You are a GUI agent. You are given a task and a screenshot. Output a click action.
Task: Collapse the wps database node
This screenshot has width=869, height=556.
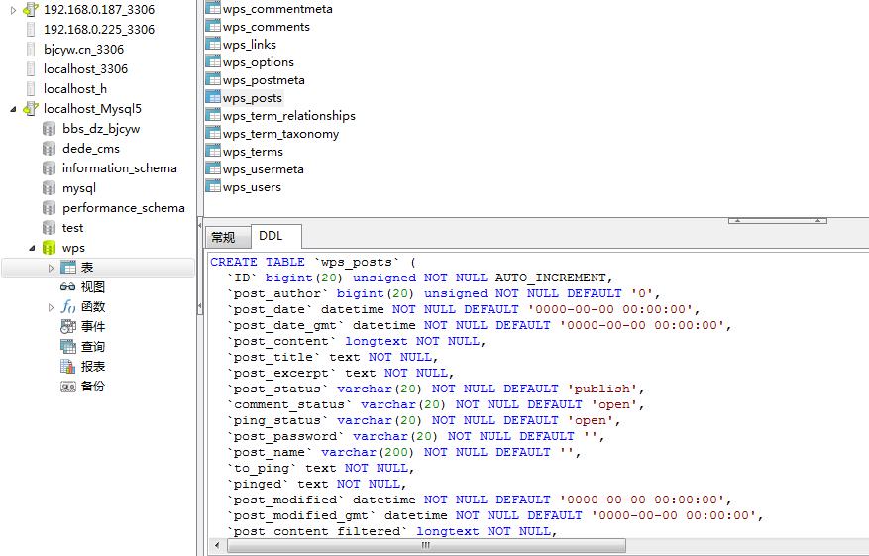(32, 248)
